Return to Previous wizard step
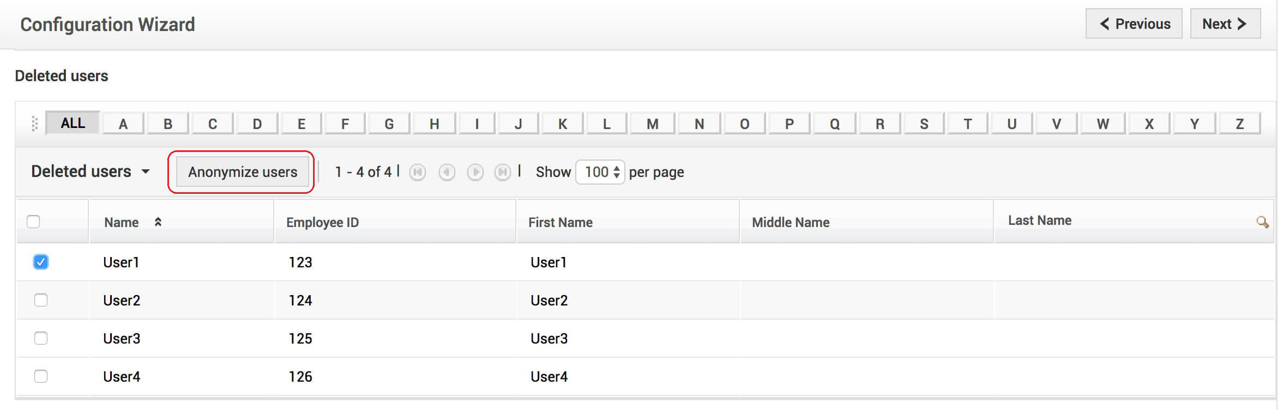1283x410 pixels. tap(1134, 24)
